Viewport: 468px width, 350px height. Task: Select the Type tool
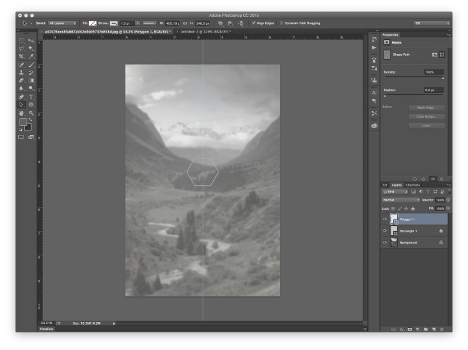pos(31,97)
